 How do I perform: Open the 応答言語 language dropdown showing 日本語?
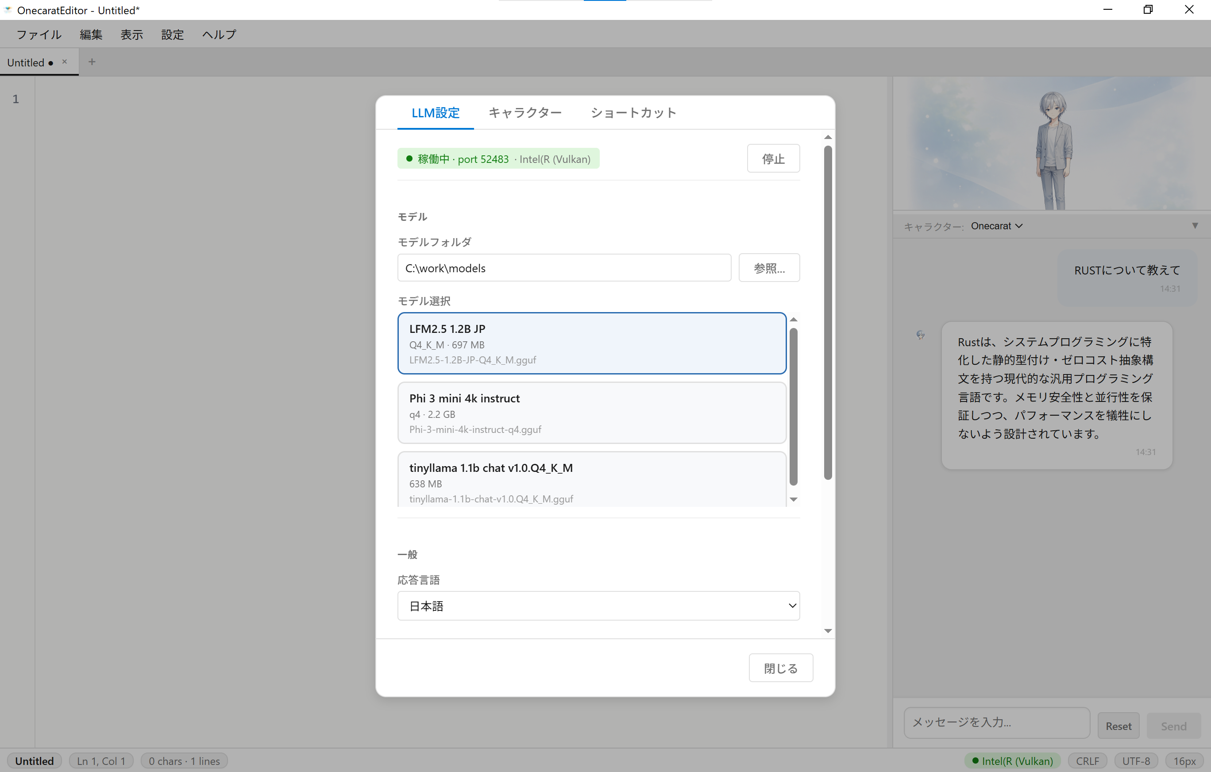click(x=598, y=606)
